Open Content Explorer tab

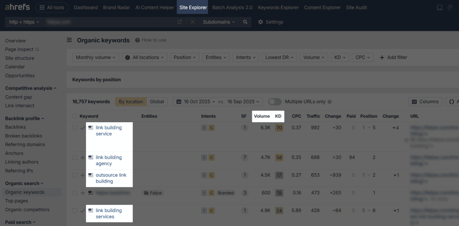coord(322,8)
